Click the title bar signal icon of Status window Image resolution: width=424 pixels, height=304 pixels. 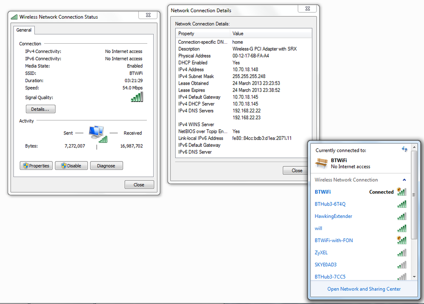click(14, 17)
